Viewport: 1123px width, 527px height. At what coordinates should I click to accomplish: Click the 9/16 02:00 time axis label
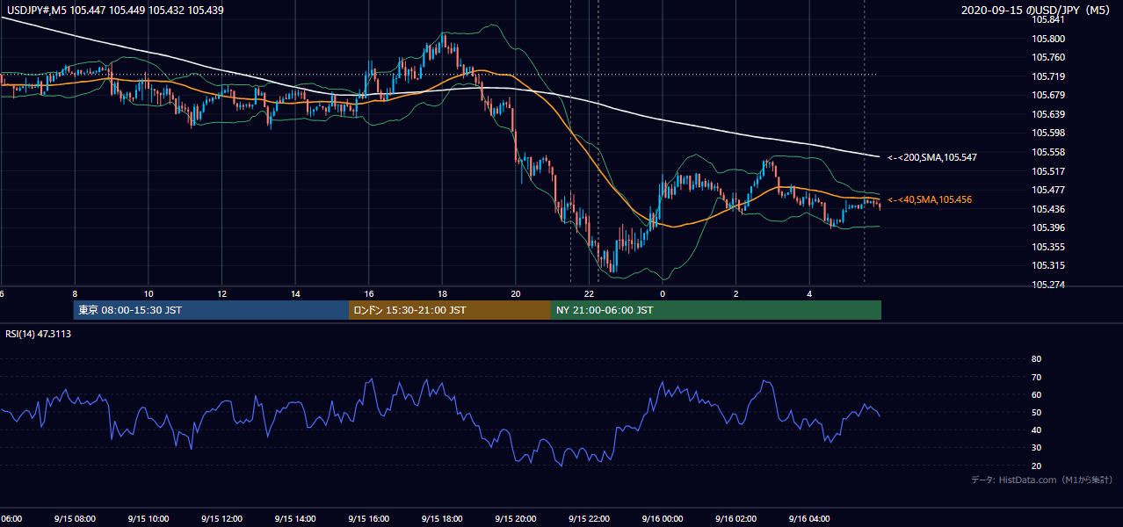(x=735, y=518)
